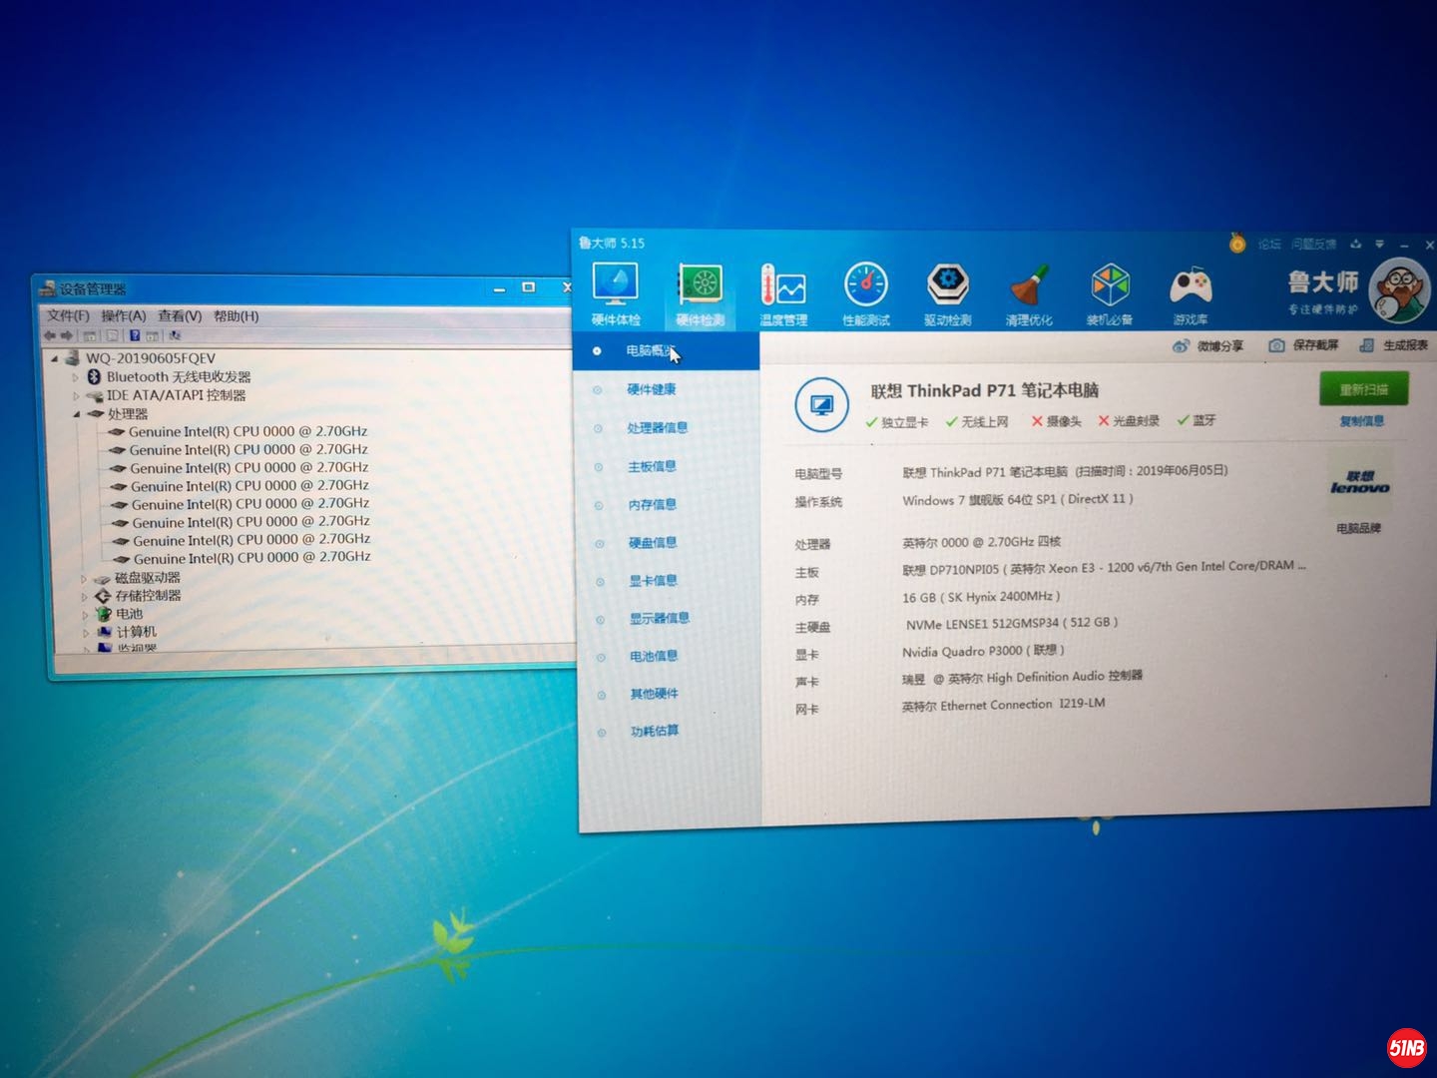Click the 微博分享 Weibo share icon
1437x1078 pixels.
(1182, 346)
